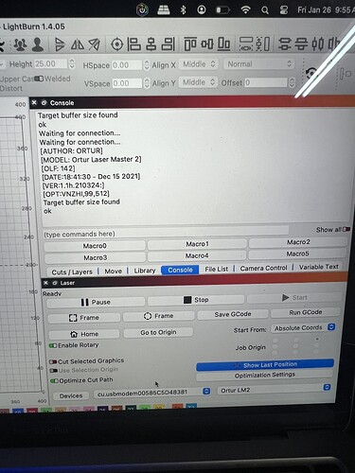Click the Align Top Edges icon
This screenshot has width=355, height=473.
(190, 44)
